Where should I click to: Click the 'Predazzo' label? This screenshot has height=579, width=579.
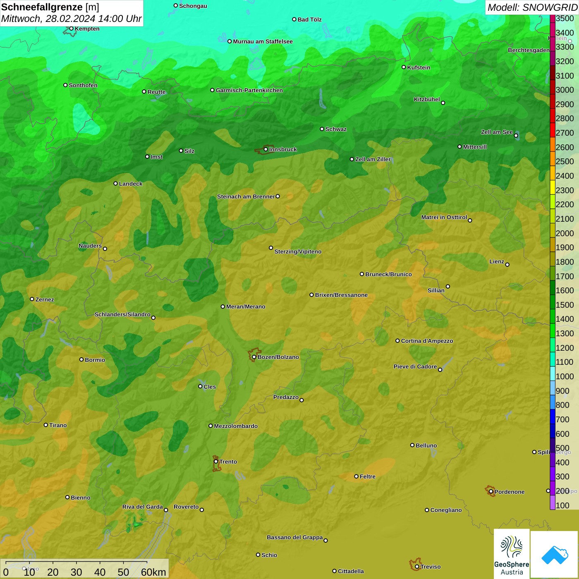286,397
